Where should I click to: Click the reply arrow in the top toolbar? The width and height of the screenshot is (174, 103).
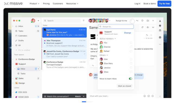tap(137, 21)
